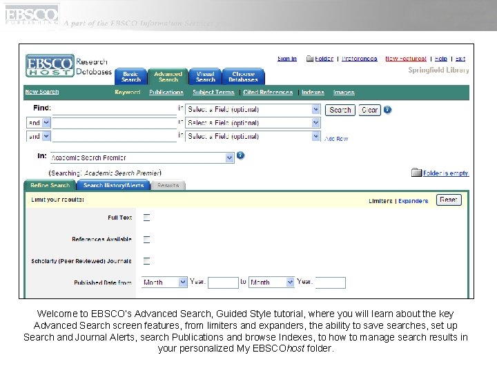The image size is (497, 373).
Task: Open Folder link in top bar
Action: tap(324, 58)
